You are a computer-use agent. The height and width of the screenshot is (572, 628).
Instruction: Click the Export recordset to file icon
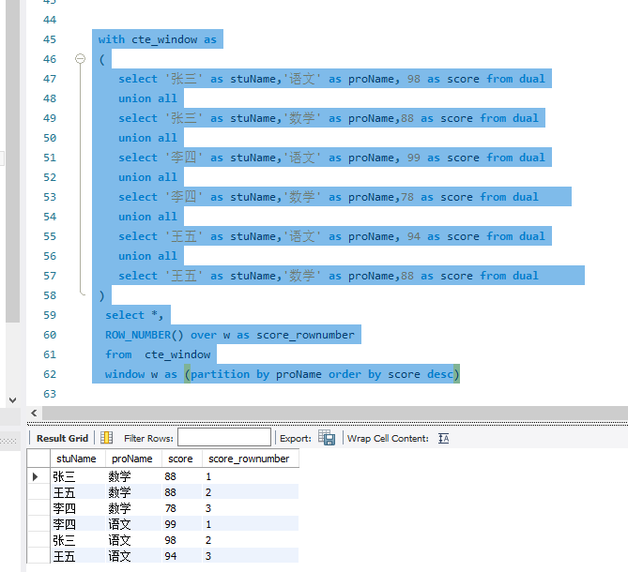[327, 438]
